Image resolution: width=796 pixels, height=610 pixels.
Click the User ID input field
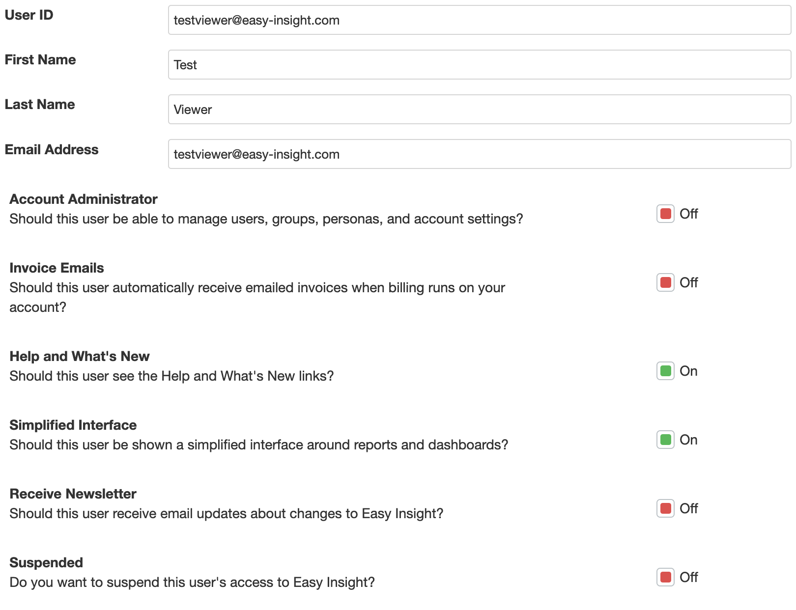click(479, 20)
